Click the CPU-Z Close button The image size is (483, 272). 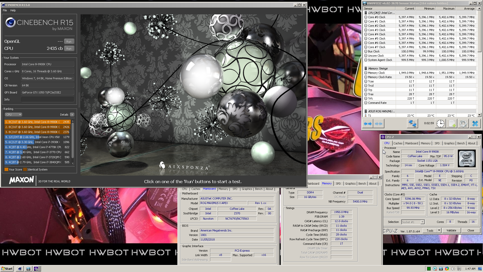point(471,230)
